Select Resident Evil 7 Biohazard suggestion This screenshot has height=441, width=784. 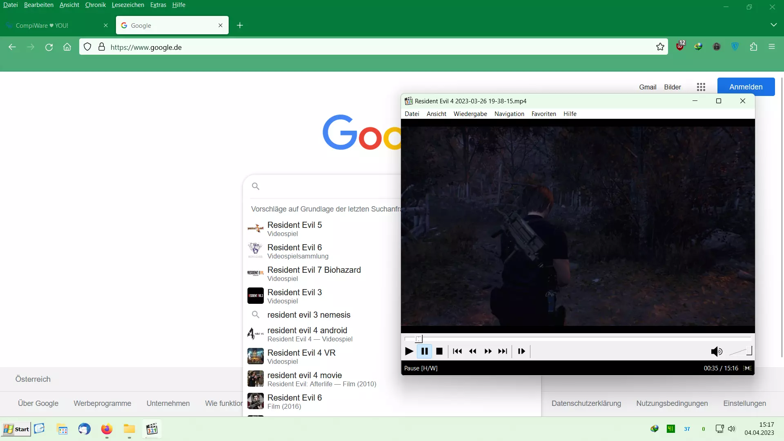coord(323,274)
